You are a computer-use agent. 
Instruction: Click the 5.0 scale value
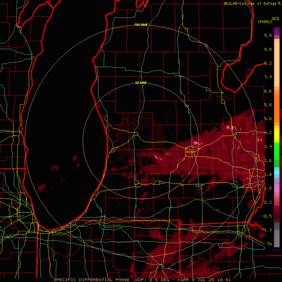click(x=268, y=119)
